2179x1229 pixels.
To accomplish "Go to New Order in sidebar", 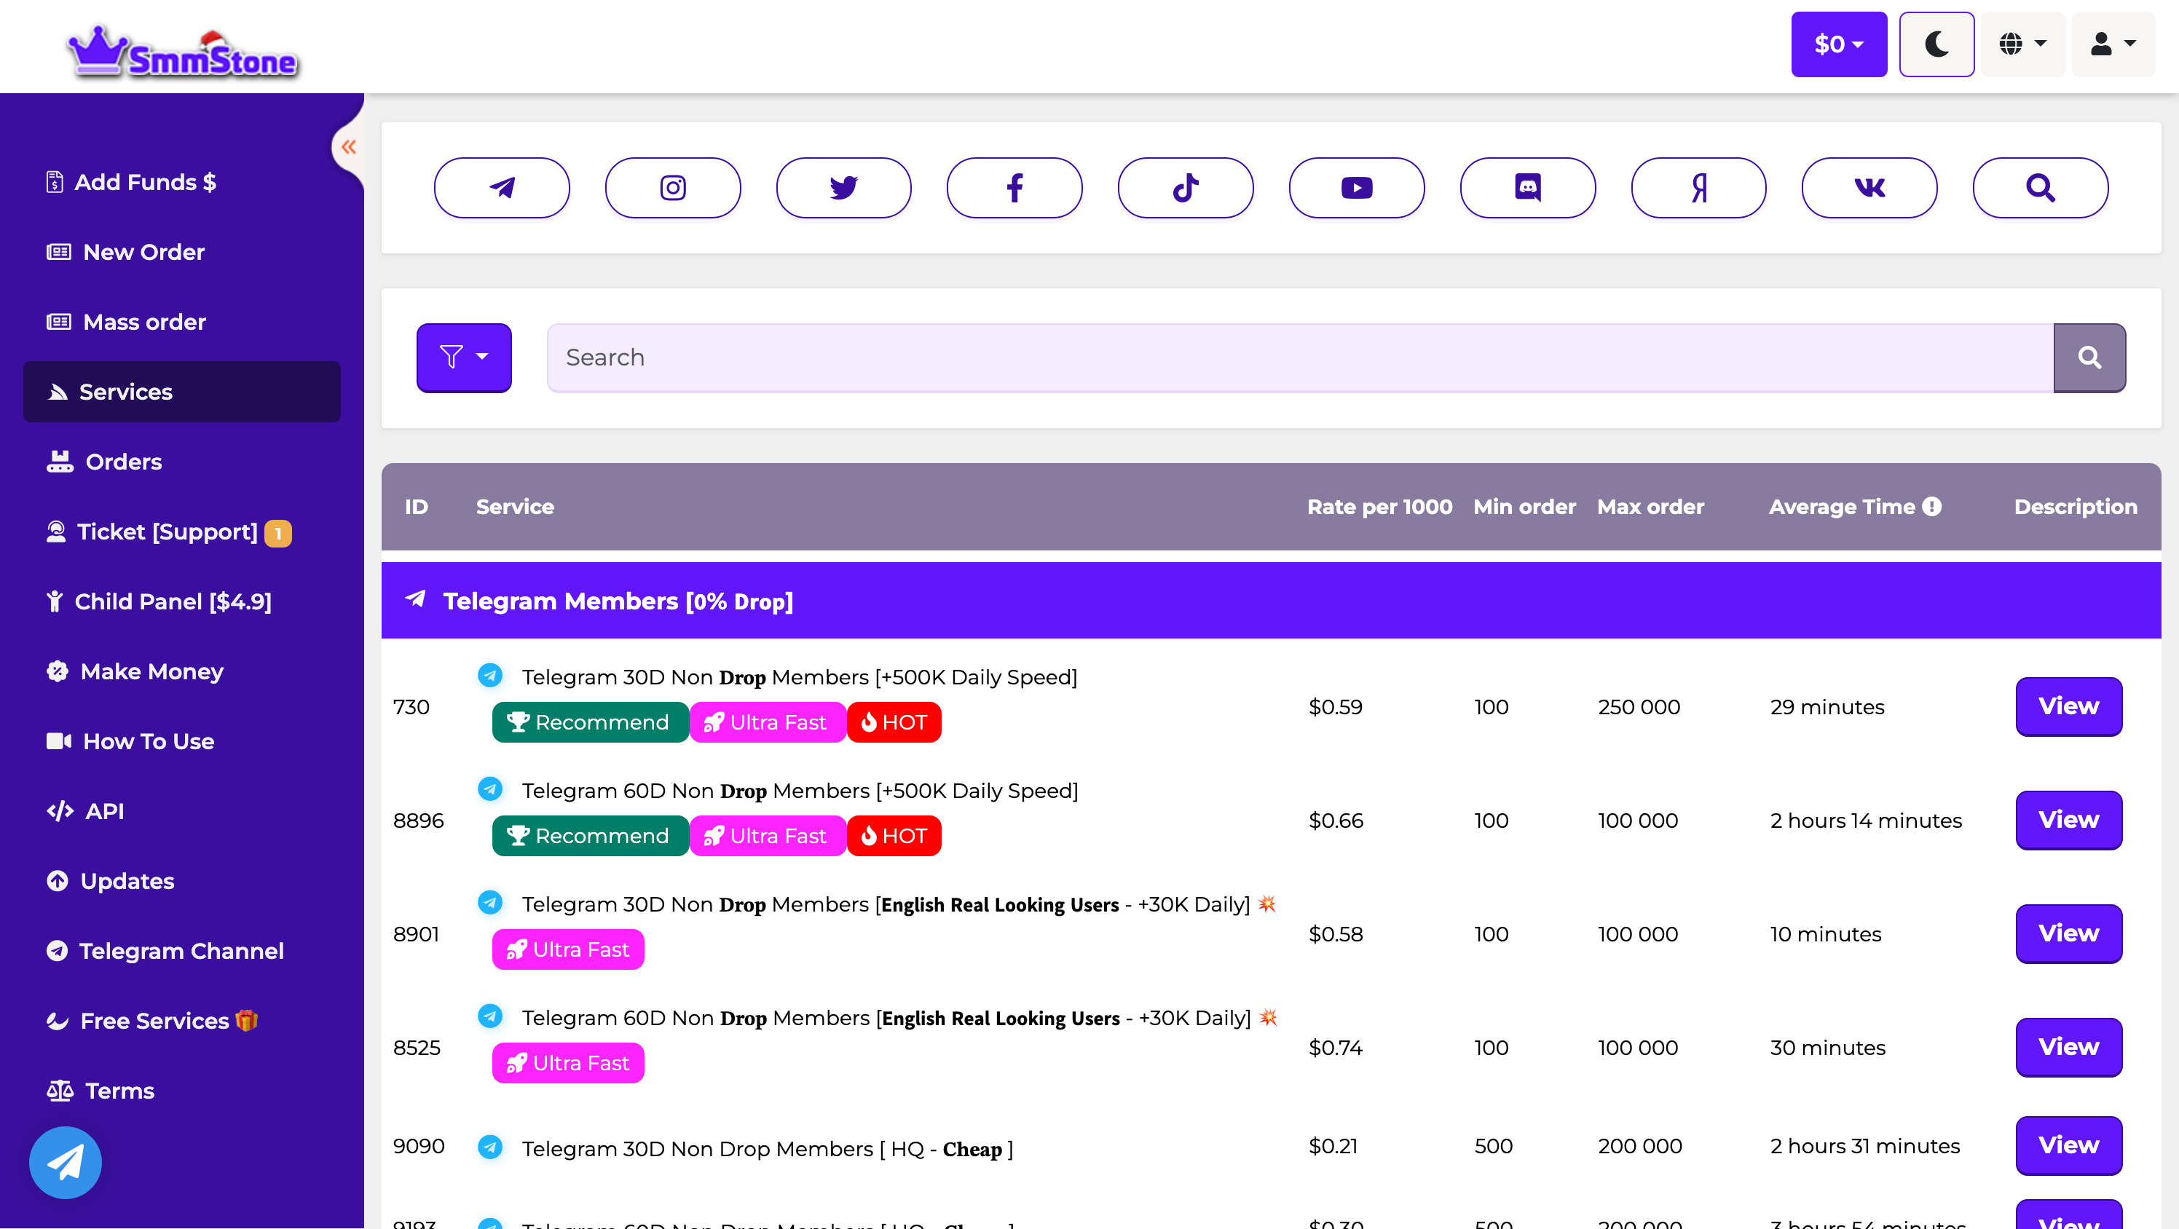I will pyautogui.click(x=143, y=252).
